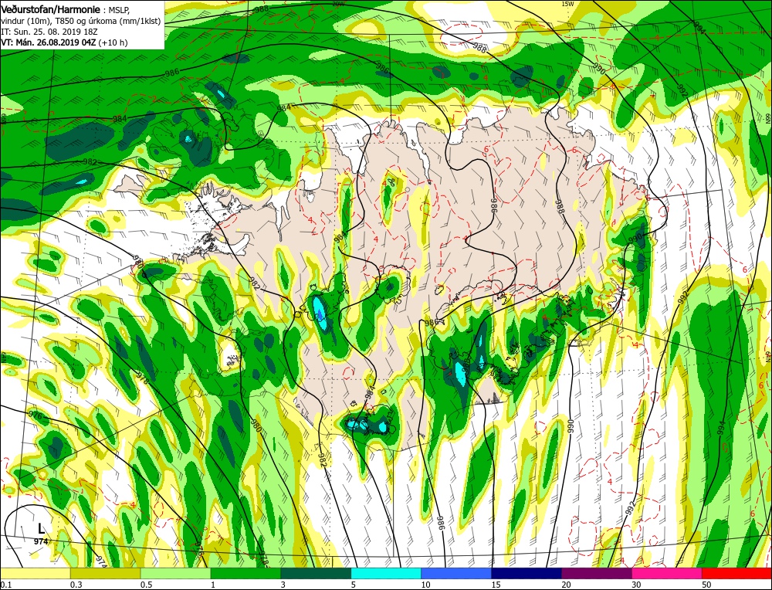The height and width of the screenshot is (590, 772).
Task: Click the "IT: Sun. 25. 08. 2019 18Z" line
Action: pos(48,31)
